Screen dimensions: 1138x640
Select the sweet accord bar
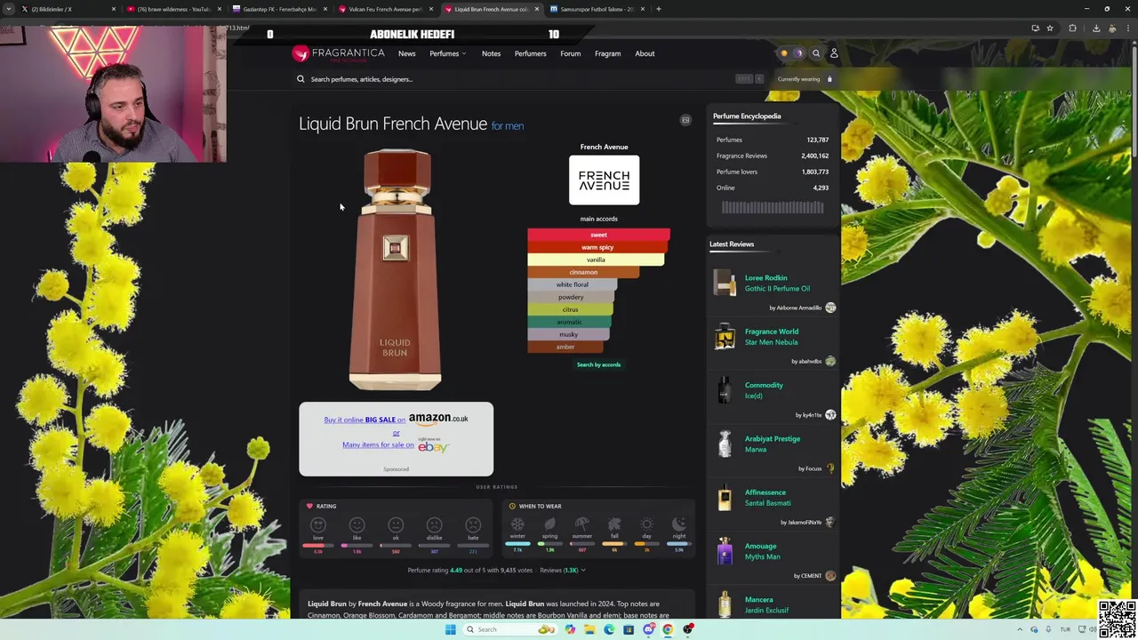[x=598, y=235]
